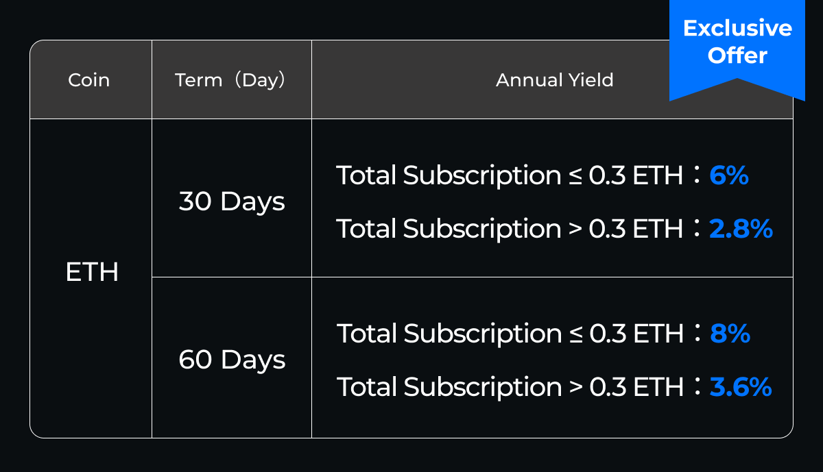This screenshot has height=472, width=823.
Task: Click the > symbol in the 3.6% row
Action: (x=575, y=388)
